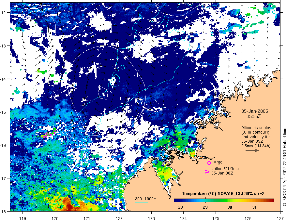Click colorbar value label 28
Viewport: 287px width, 221px height.
pyautogui.click(x=180, y=207)
